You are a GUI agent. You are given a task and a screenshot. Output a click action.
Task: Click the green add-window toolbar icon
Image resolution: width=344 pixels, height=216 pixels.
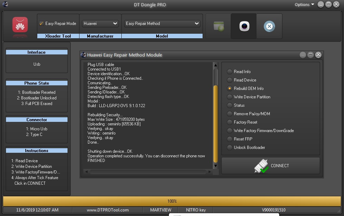(x=218, y=26)
